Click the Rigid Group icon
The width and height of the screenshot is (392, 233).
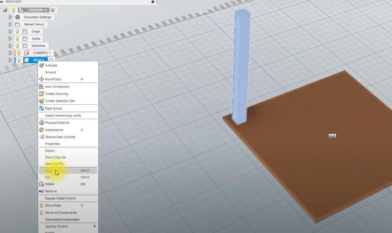click(42, 108)
